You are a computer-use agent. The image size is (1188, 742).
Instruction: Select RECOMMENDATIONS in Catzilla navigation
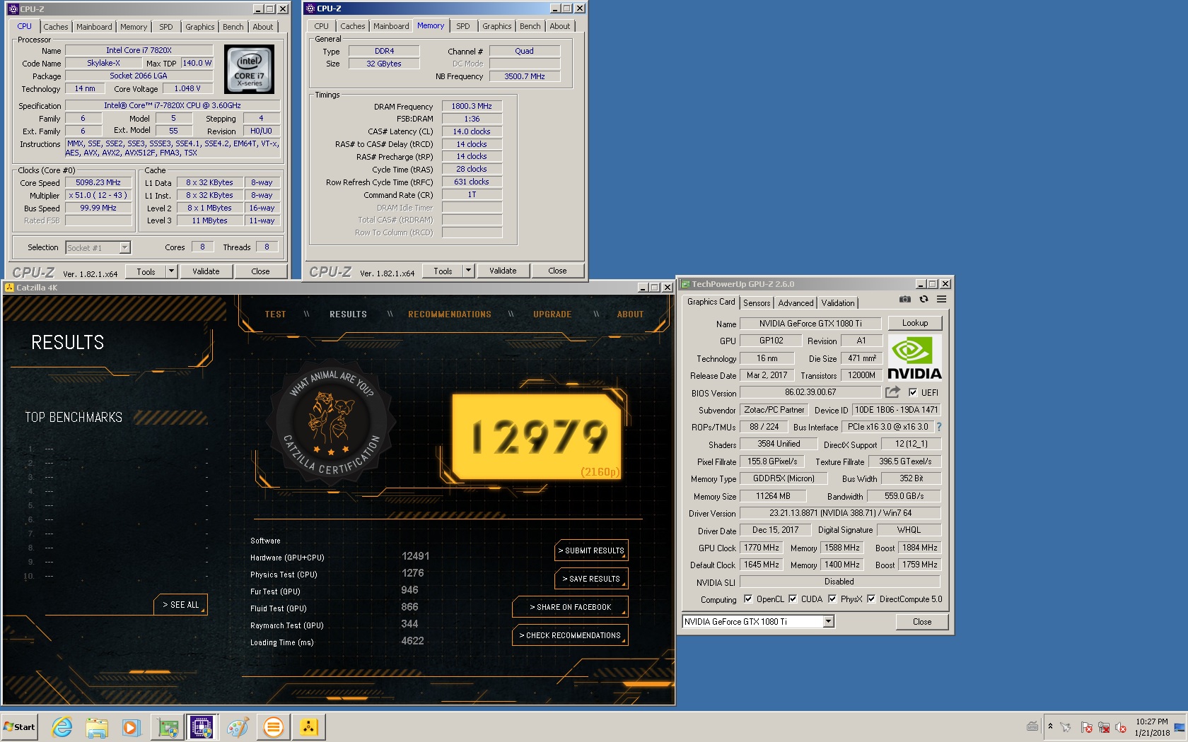pos(450,314)
